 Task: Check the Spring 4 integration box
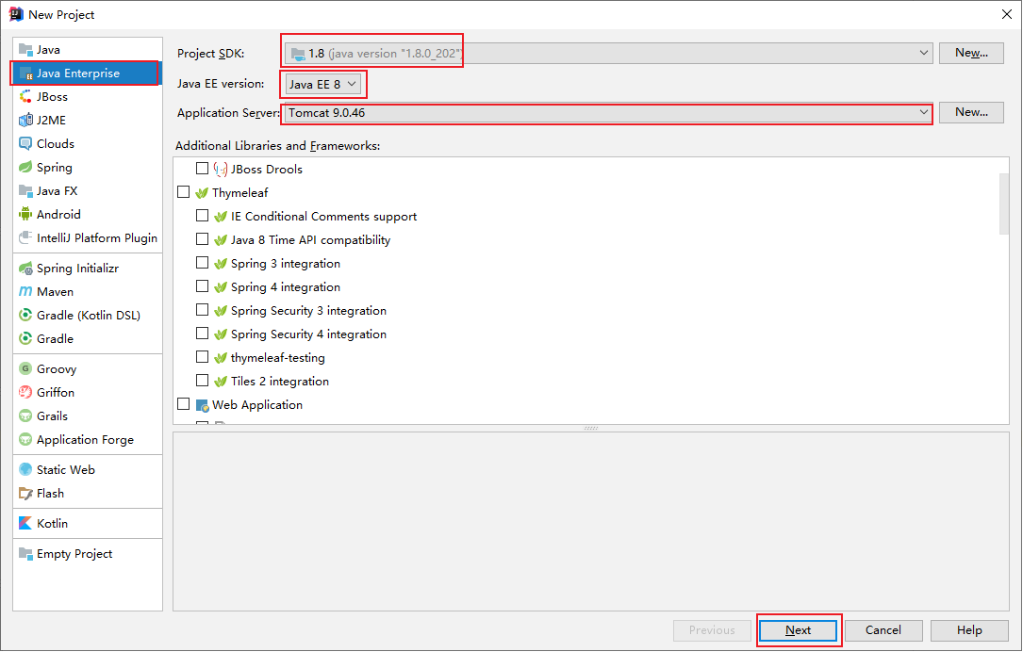(203, 285)
